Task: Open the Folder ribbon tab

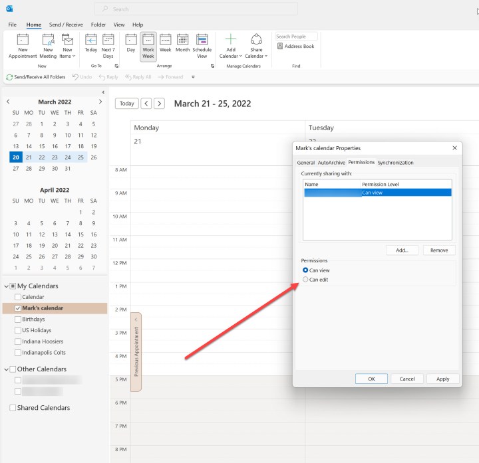Action: pyautogui.click(x=98, y=25)
